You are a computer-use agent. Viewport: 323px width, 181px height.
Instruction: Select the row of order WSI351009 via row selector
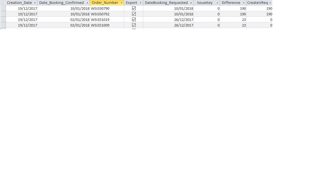coord(3,25)
